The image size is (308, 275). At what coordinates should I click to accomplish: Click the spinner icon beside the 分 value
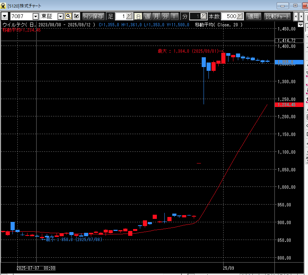click(204, 16)
